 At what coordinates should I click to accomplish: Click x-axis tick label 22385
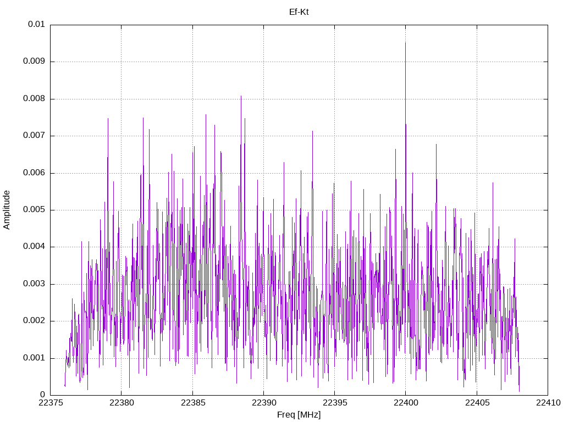[192, 403]
